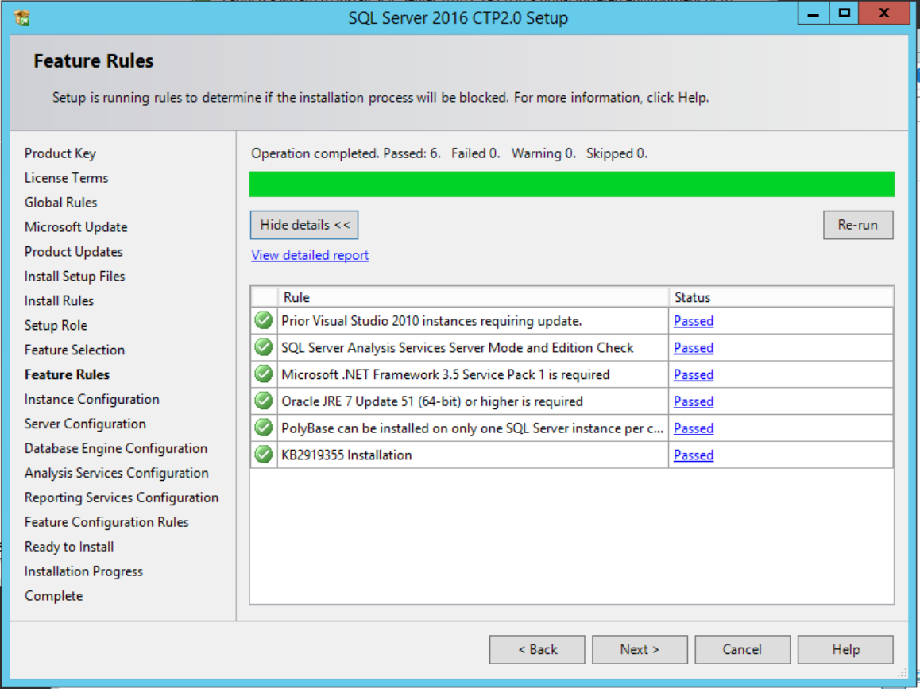Cancel the SQL Server setup

point(742,650)
